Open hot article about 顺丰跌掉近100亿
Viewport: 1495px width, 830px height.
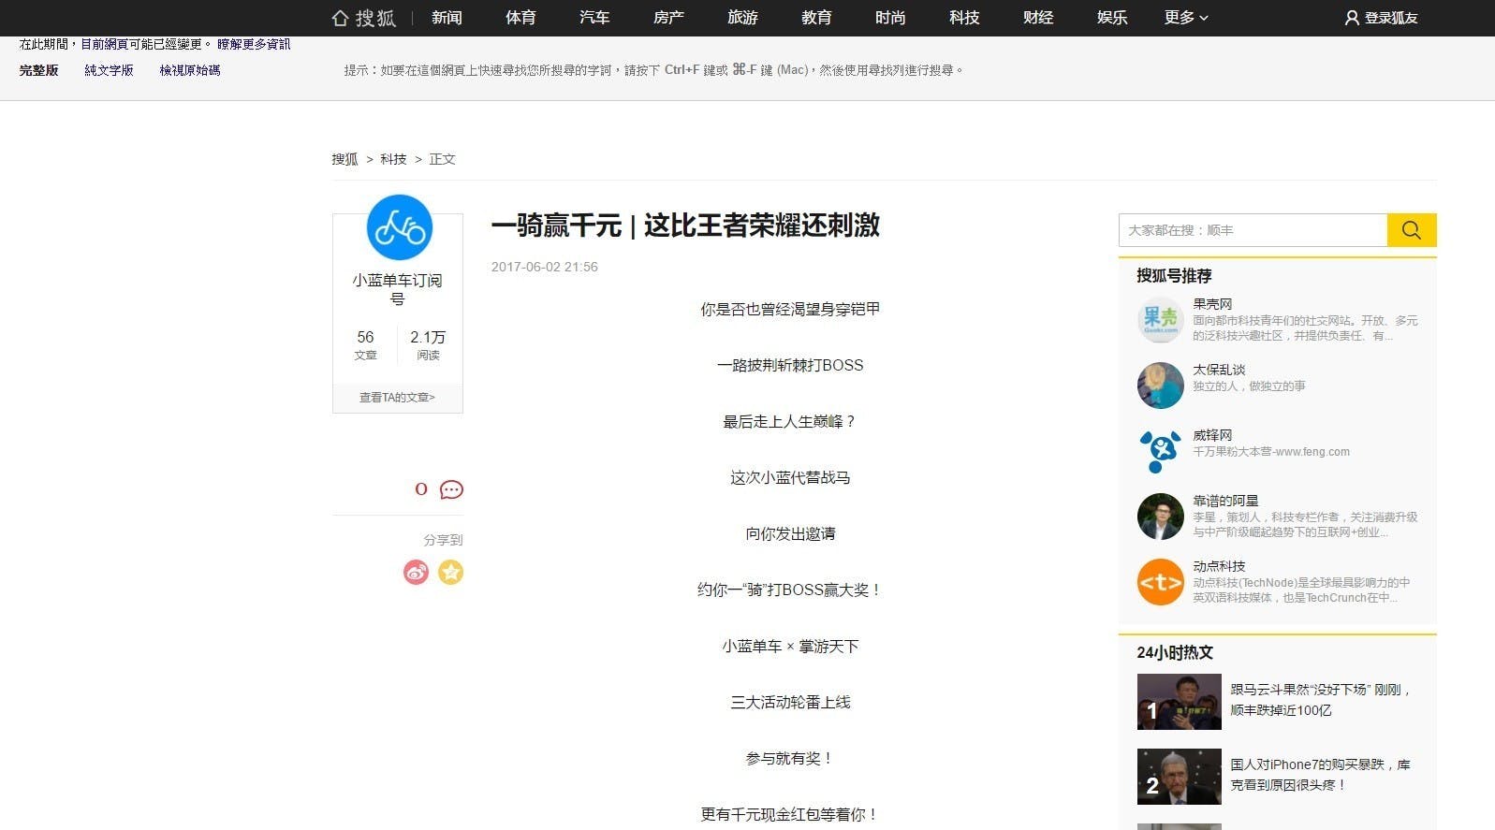[x=1321, y=700]
